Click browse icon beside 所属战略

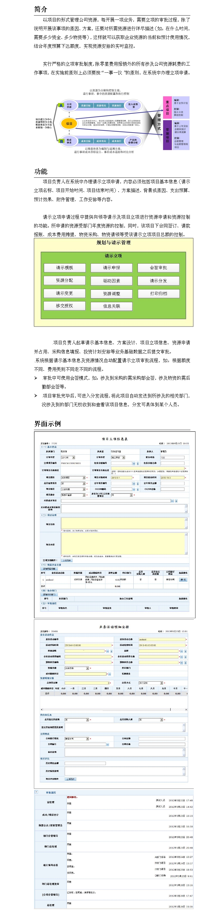coord(107,651)
